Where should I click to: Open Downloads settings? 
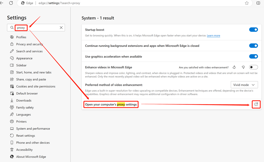click(x=24, y=101)
